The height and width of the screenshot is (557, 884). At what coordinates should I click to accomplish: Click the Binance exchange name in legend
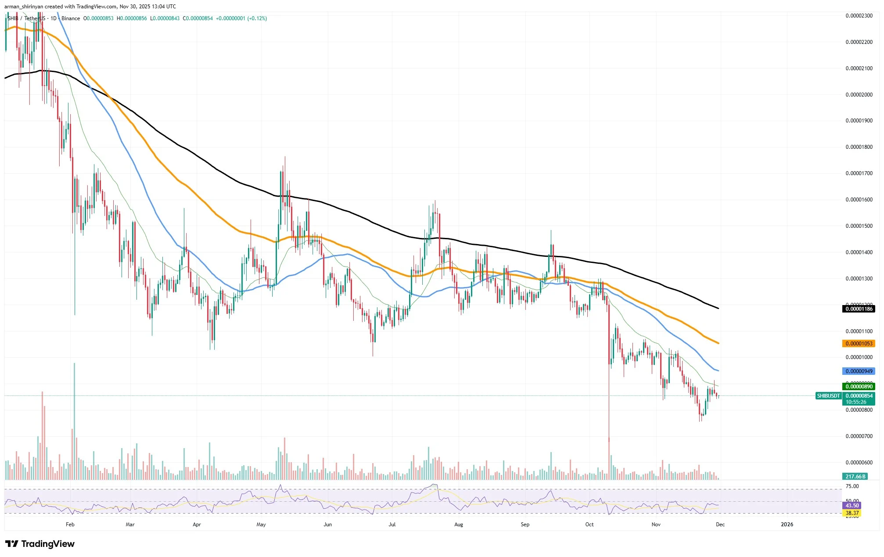(x=71, y=18)
